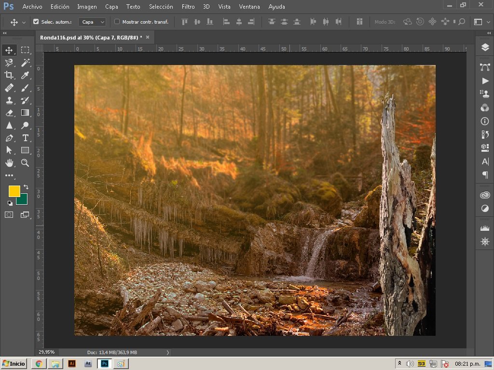
Task: Select the Brush tool
Action: click(25, 88)
